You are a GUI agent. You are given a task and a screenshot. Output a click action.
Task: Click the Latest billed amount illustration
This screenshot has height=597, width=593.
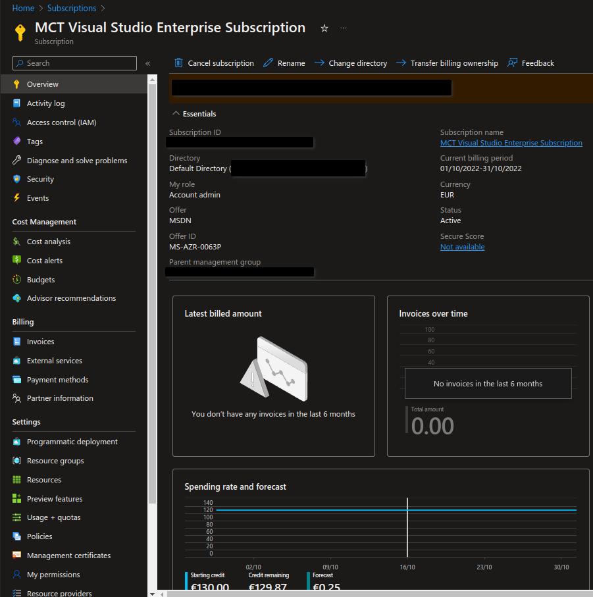point(274,369)
